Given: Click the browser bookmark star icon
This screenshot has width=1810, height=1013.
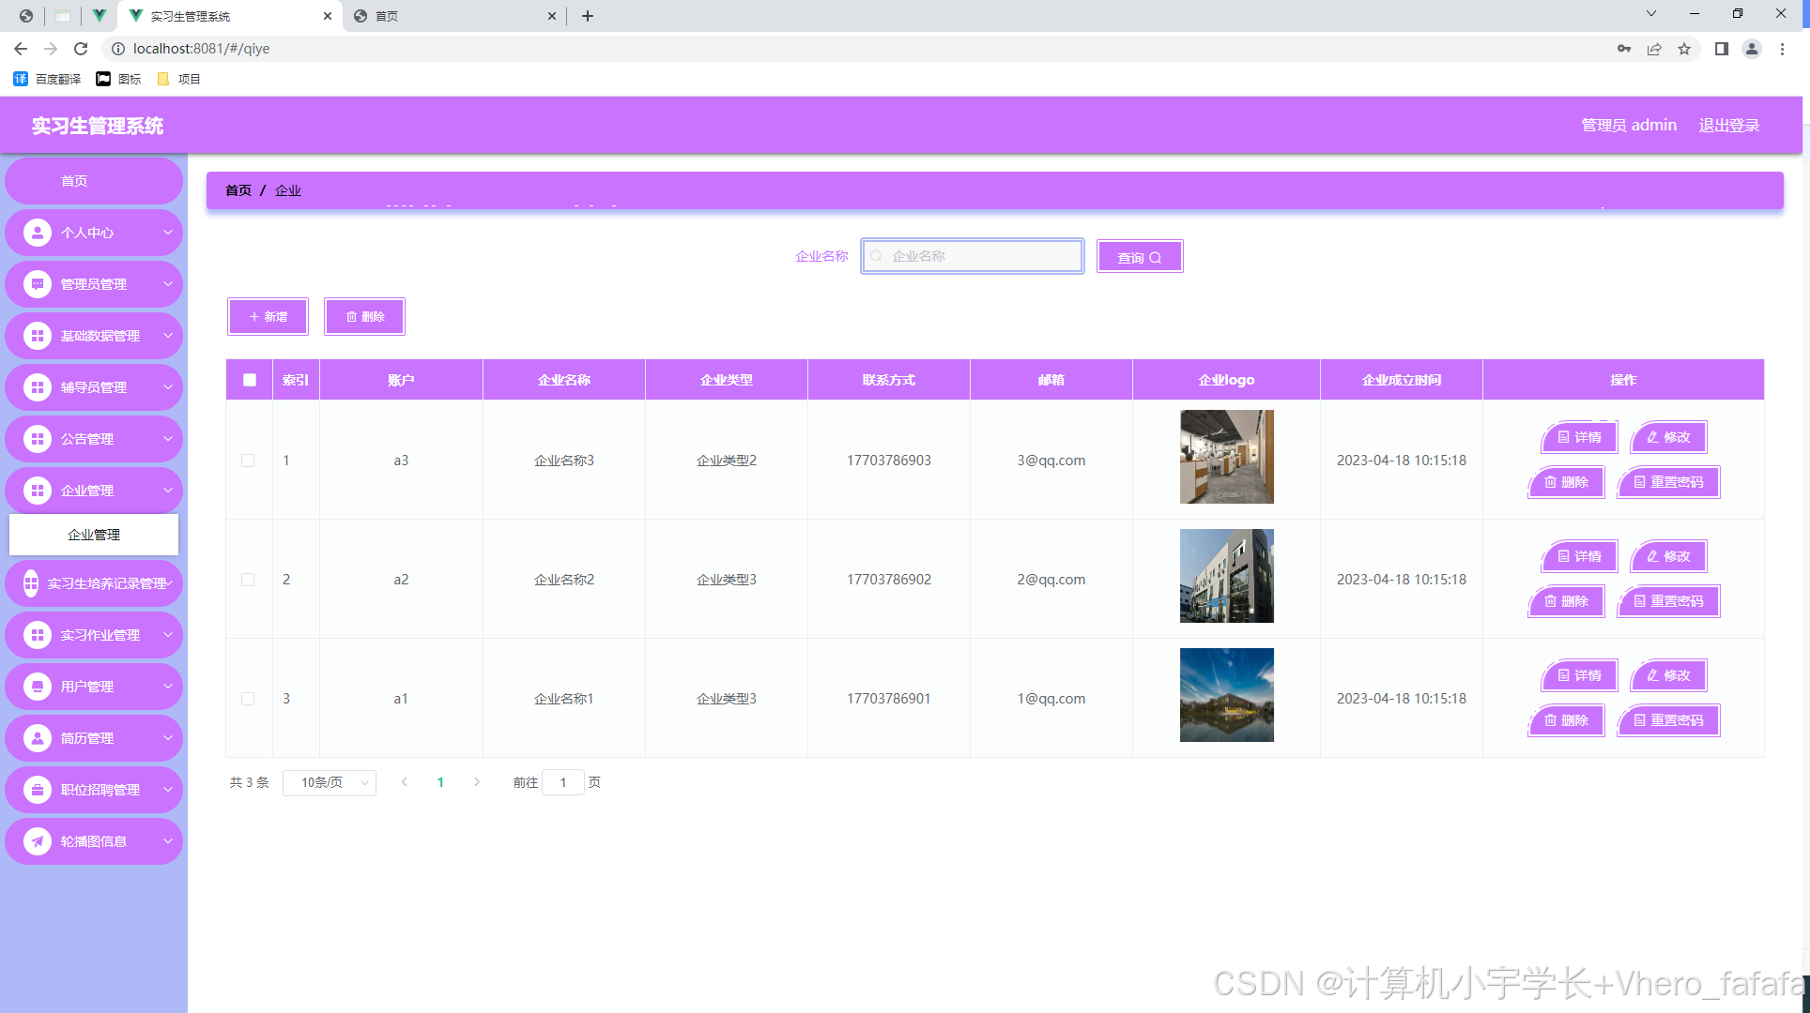Looking at the screenshot, I should pyautogui.click(x=1684, y=49).
